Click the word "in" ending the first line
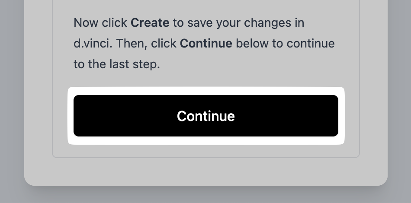Image resolution: width=411 pixels, height=203 pixels. (x=299, y=22)
